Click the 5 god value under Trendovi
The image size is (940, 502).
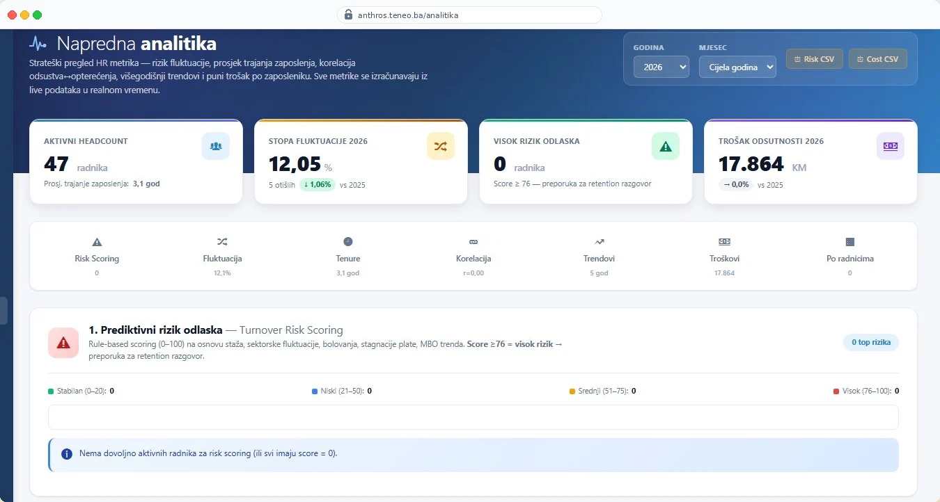599,273
